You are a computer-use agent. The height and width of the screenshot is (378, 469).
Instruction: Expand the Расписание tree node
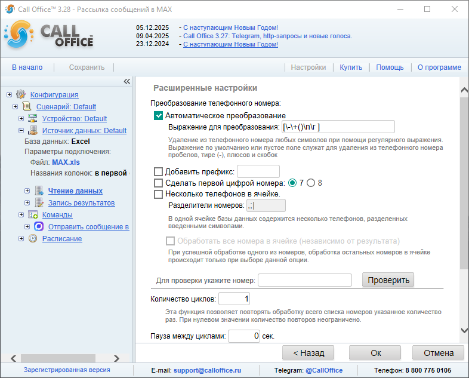click(x=21, y=238)
